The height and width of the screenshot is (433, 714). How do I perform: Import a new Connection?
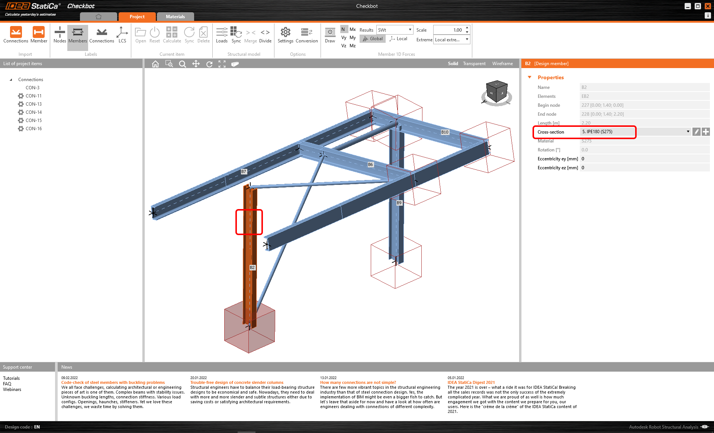[16, 35]
